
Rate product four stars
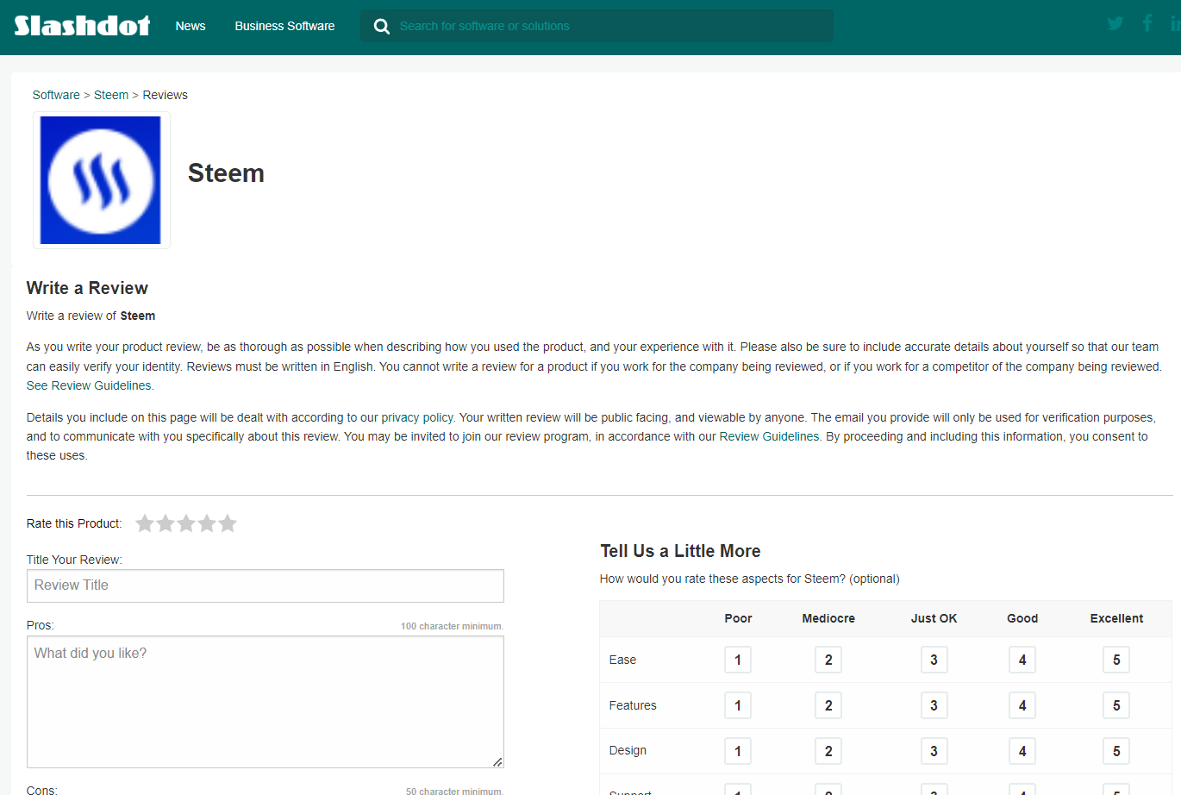[207, 523]
